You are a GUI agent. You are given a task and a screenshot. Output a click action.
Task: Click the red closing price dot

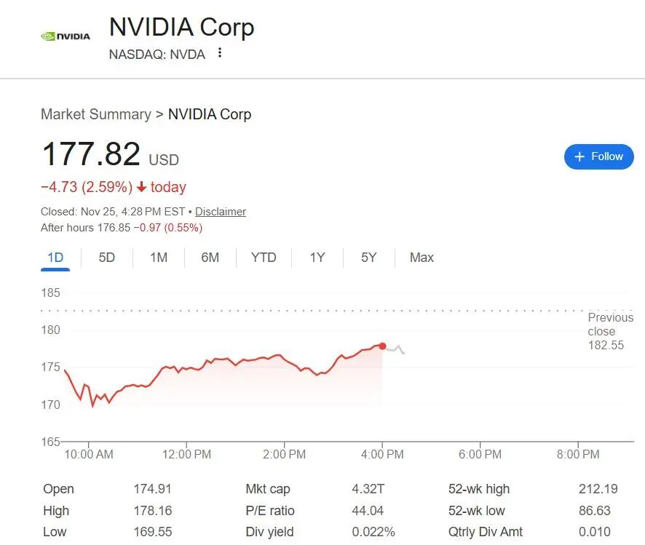pos(382,346)
